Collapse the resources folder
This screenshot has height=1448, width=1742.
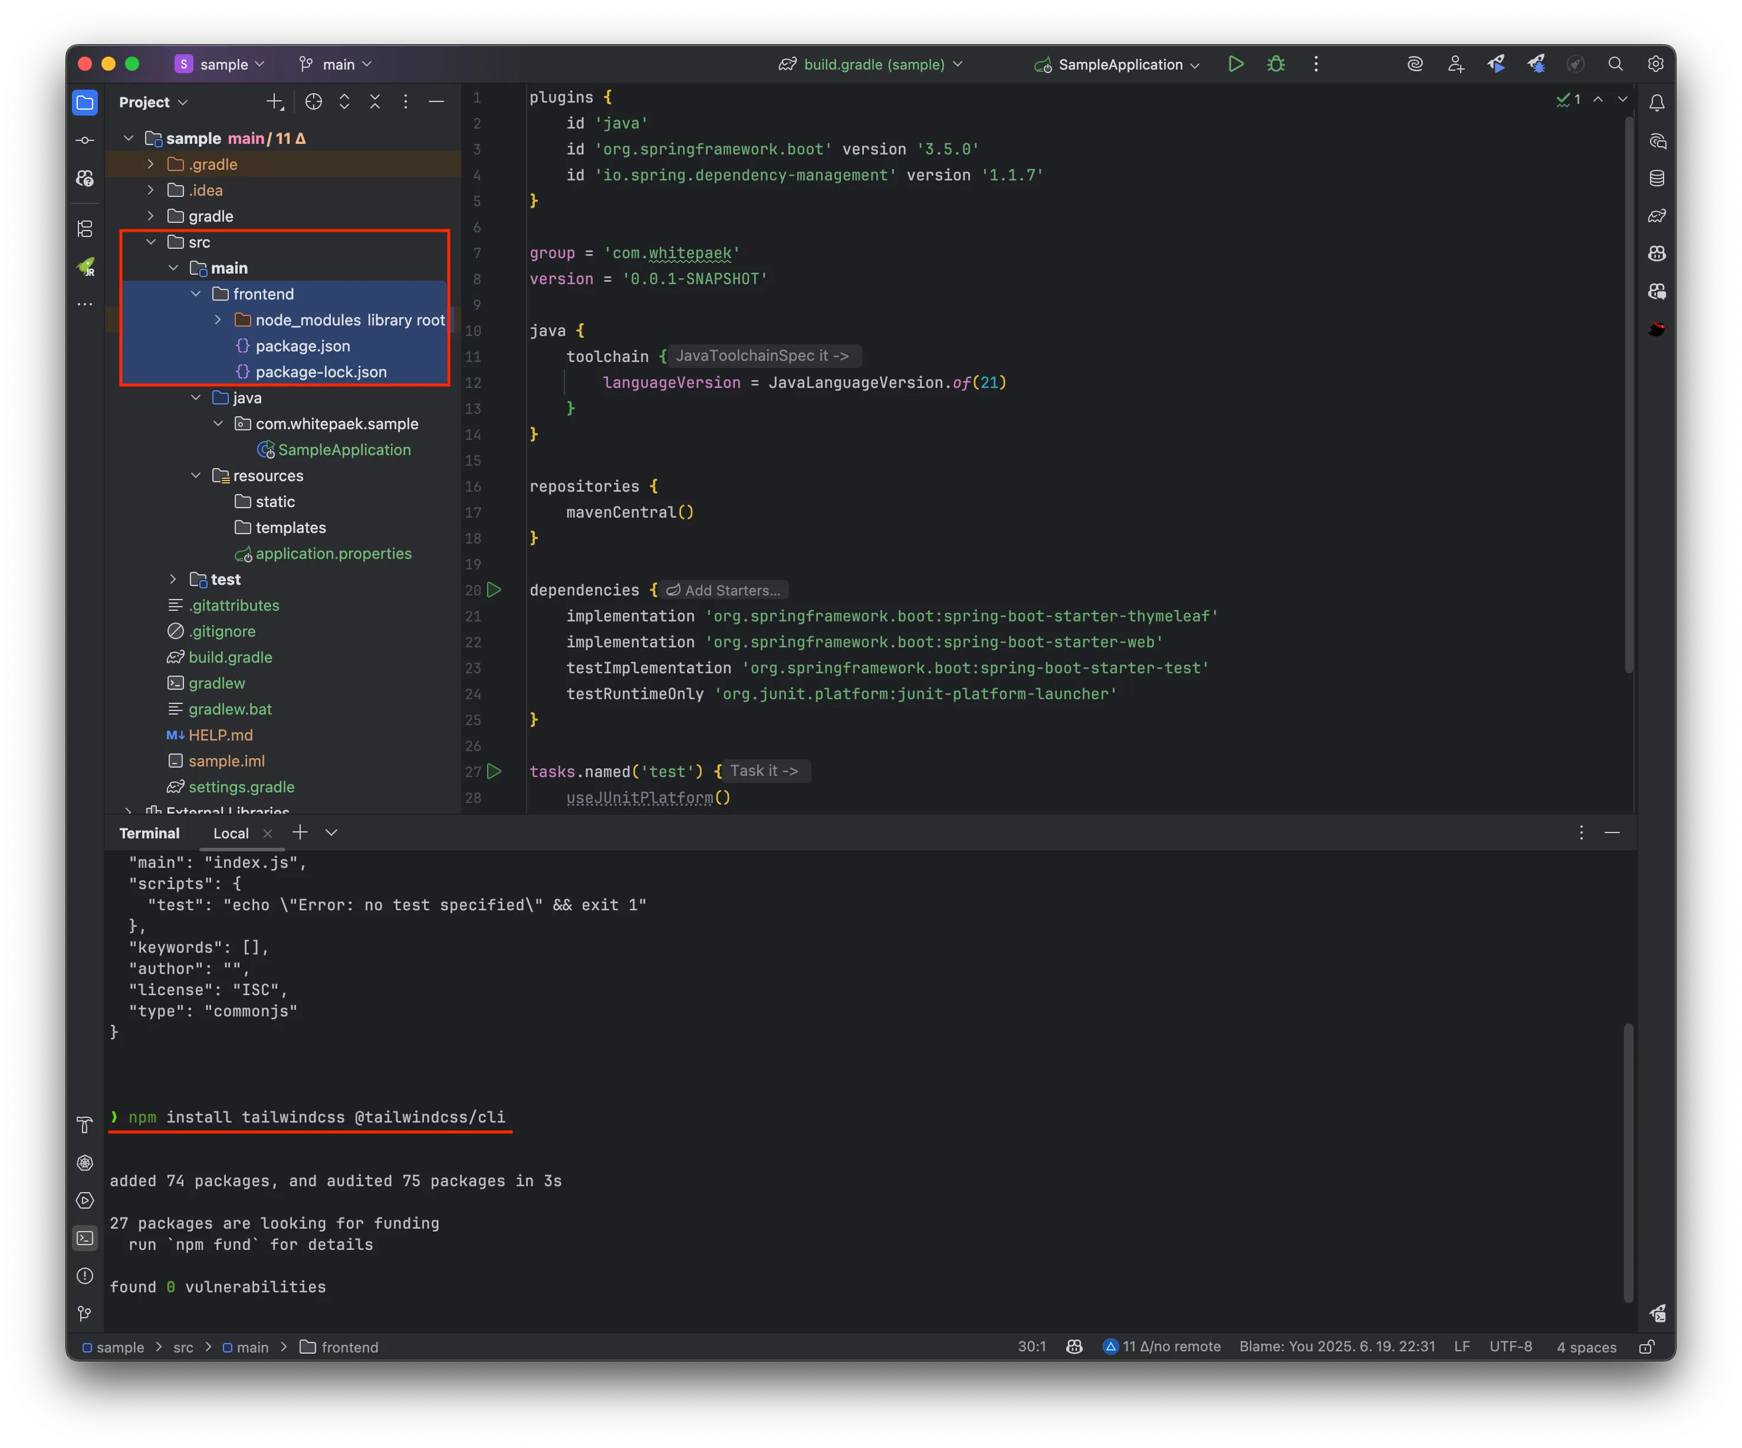(195, 476)
